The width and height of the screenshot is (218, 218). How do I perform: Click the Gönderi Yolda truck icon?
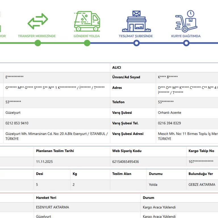(87, 21)
